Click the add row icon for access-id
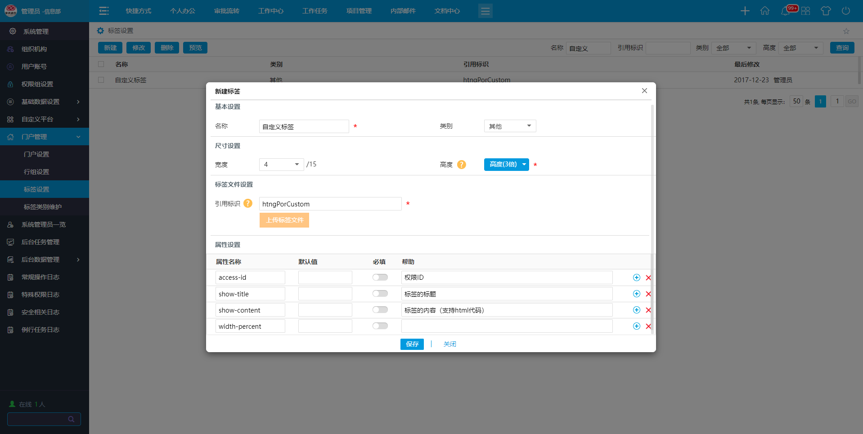The image size is (863, 434). click(x=636, y=277)
